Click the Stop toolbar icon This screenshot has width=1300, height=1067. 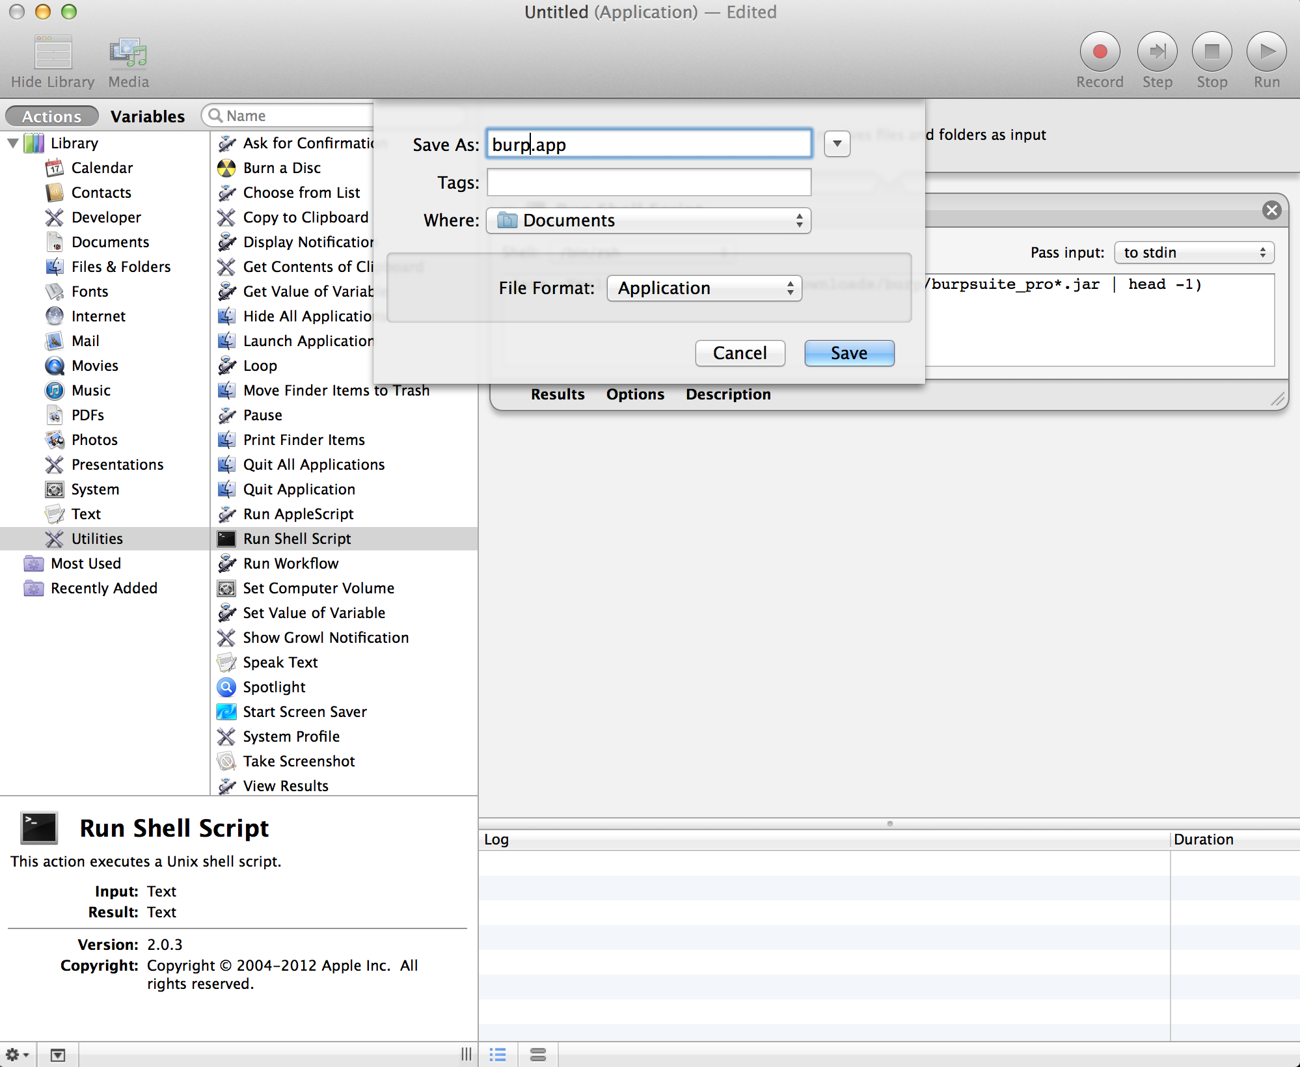pos(1212,52)
